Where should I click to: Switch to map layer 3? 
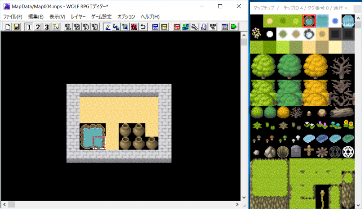point(47,27)
